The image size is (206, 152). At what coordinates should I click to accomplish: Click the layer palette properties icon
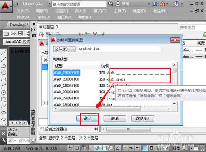pyautogui.click(x=34, y=36)
